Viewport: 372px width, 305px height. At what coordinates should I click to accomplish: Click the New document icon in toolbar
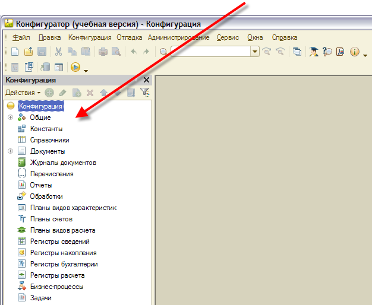[15, 52]
